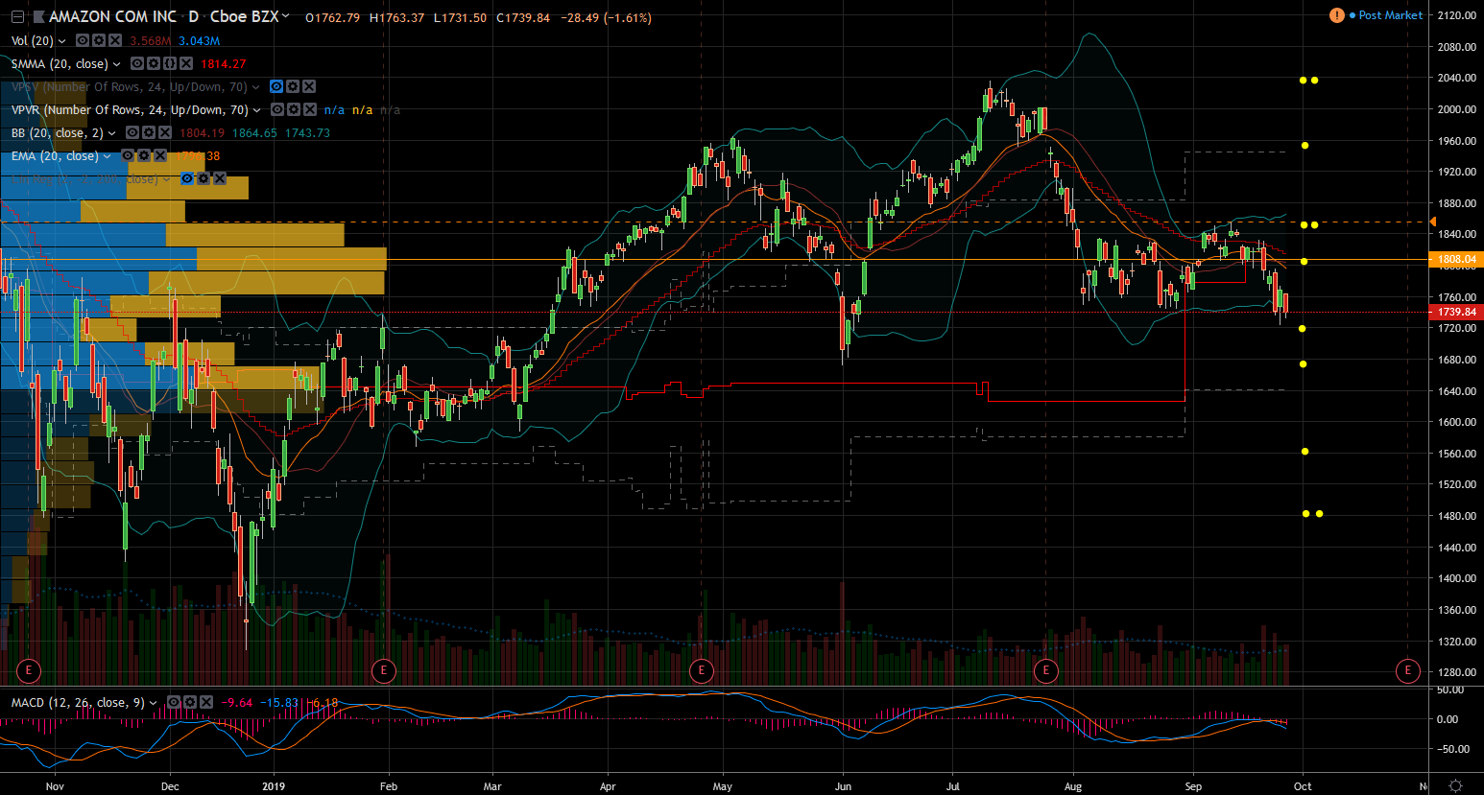Screen dimensions: 1484x795
Task: Show the hidden Lin Reg indicator
Action: tap(187, 178)
